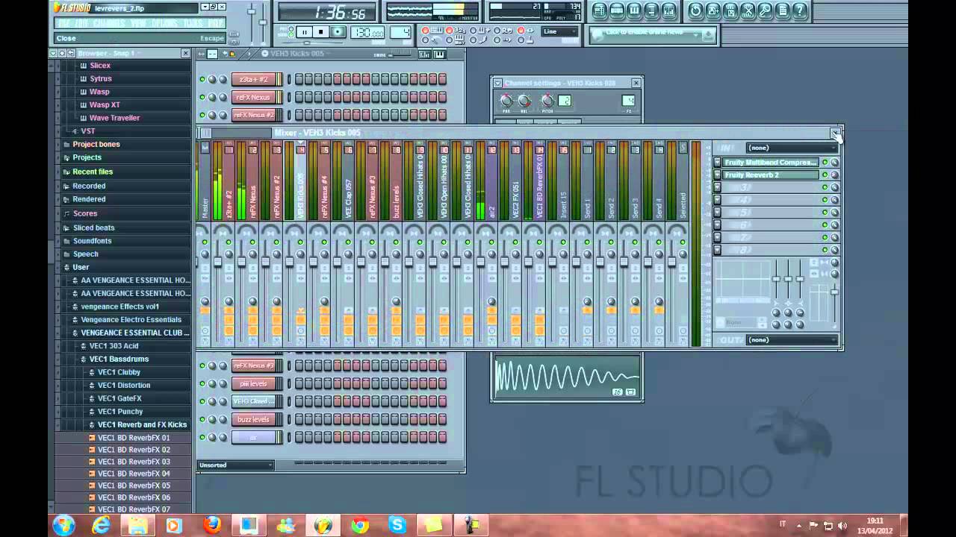Click the PITCH knob in Channel settings
Image resolution: width=956 pixels, height=537 pixels.
pos(548,101)
